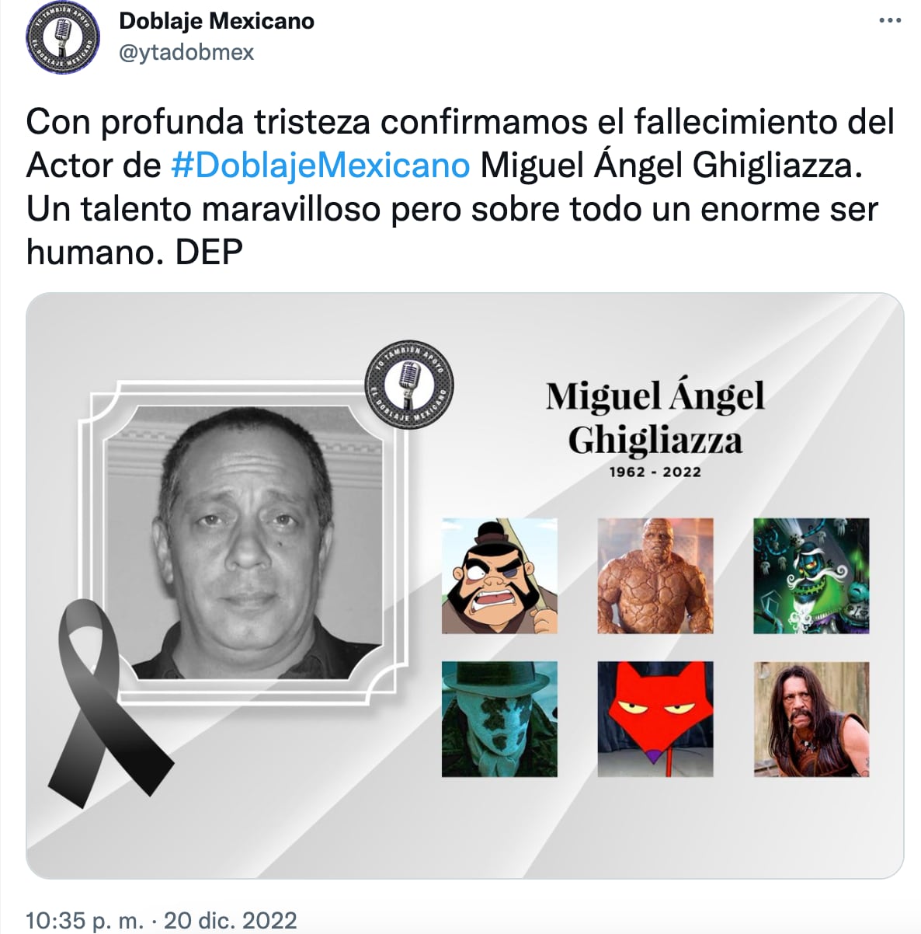The height and width of the screenshot is (934, 921).
Task: Select the long-haired man in vest thumbnail
Action: pos(812,719)
